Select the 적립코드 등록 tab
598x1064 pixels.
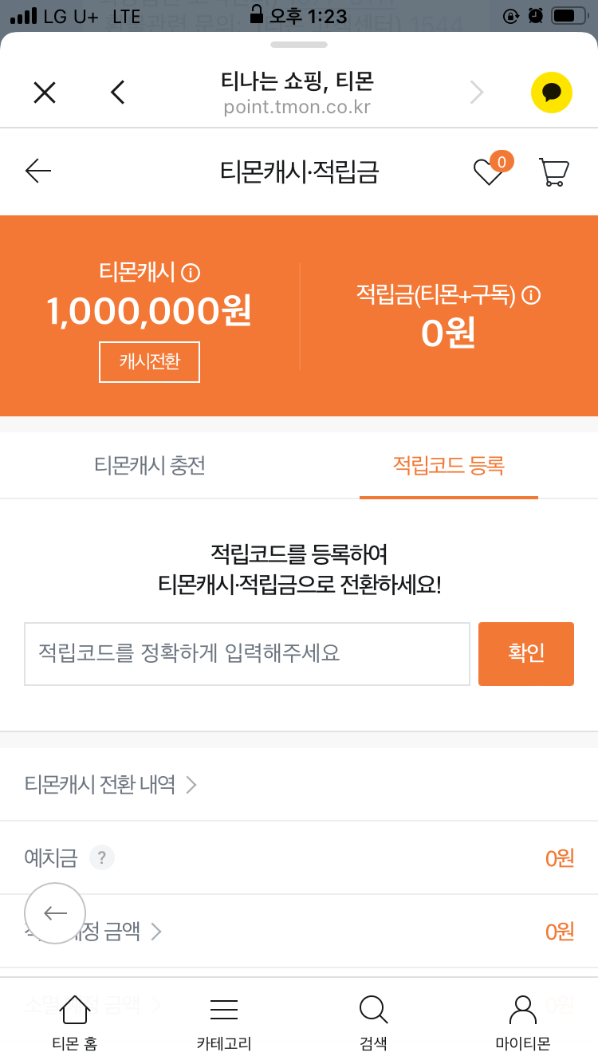click(449, 466)
